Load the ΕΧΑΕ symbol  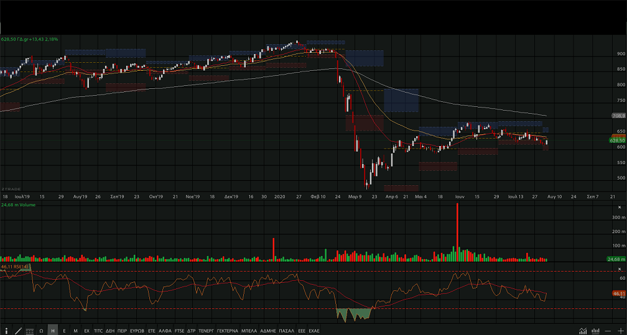click(314, 331)
